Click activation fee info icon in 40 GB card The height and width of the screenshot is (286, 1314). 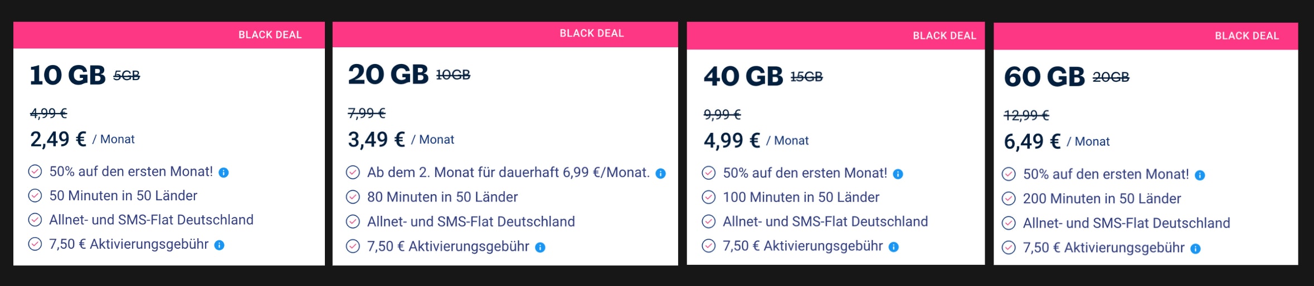[893, 247]
